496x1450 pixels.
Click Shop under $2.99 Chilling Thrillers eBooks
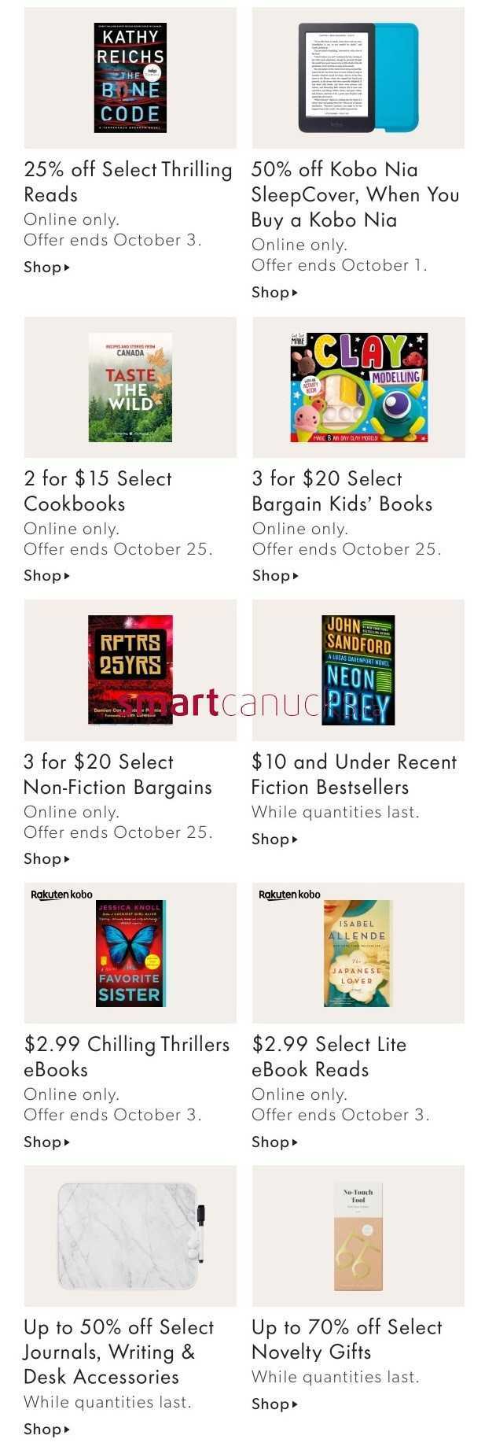[47, 1142]
